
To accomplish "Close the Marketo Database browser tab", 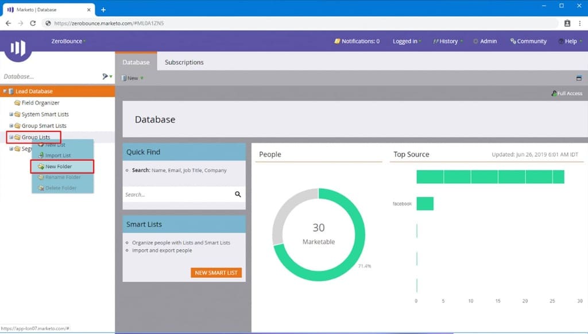I will (x=89, y=10).
